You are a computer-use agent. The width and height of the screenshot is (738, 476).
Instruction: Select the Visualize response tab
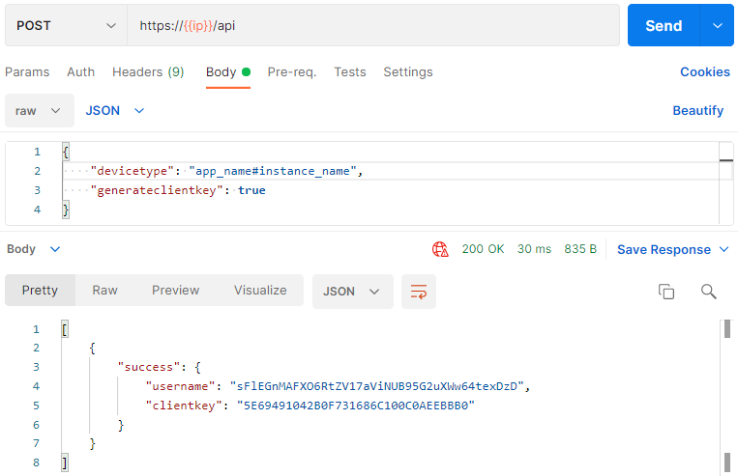pyautogui.click(x=260, y=291)
